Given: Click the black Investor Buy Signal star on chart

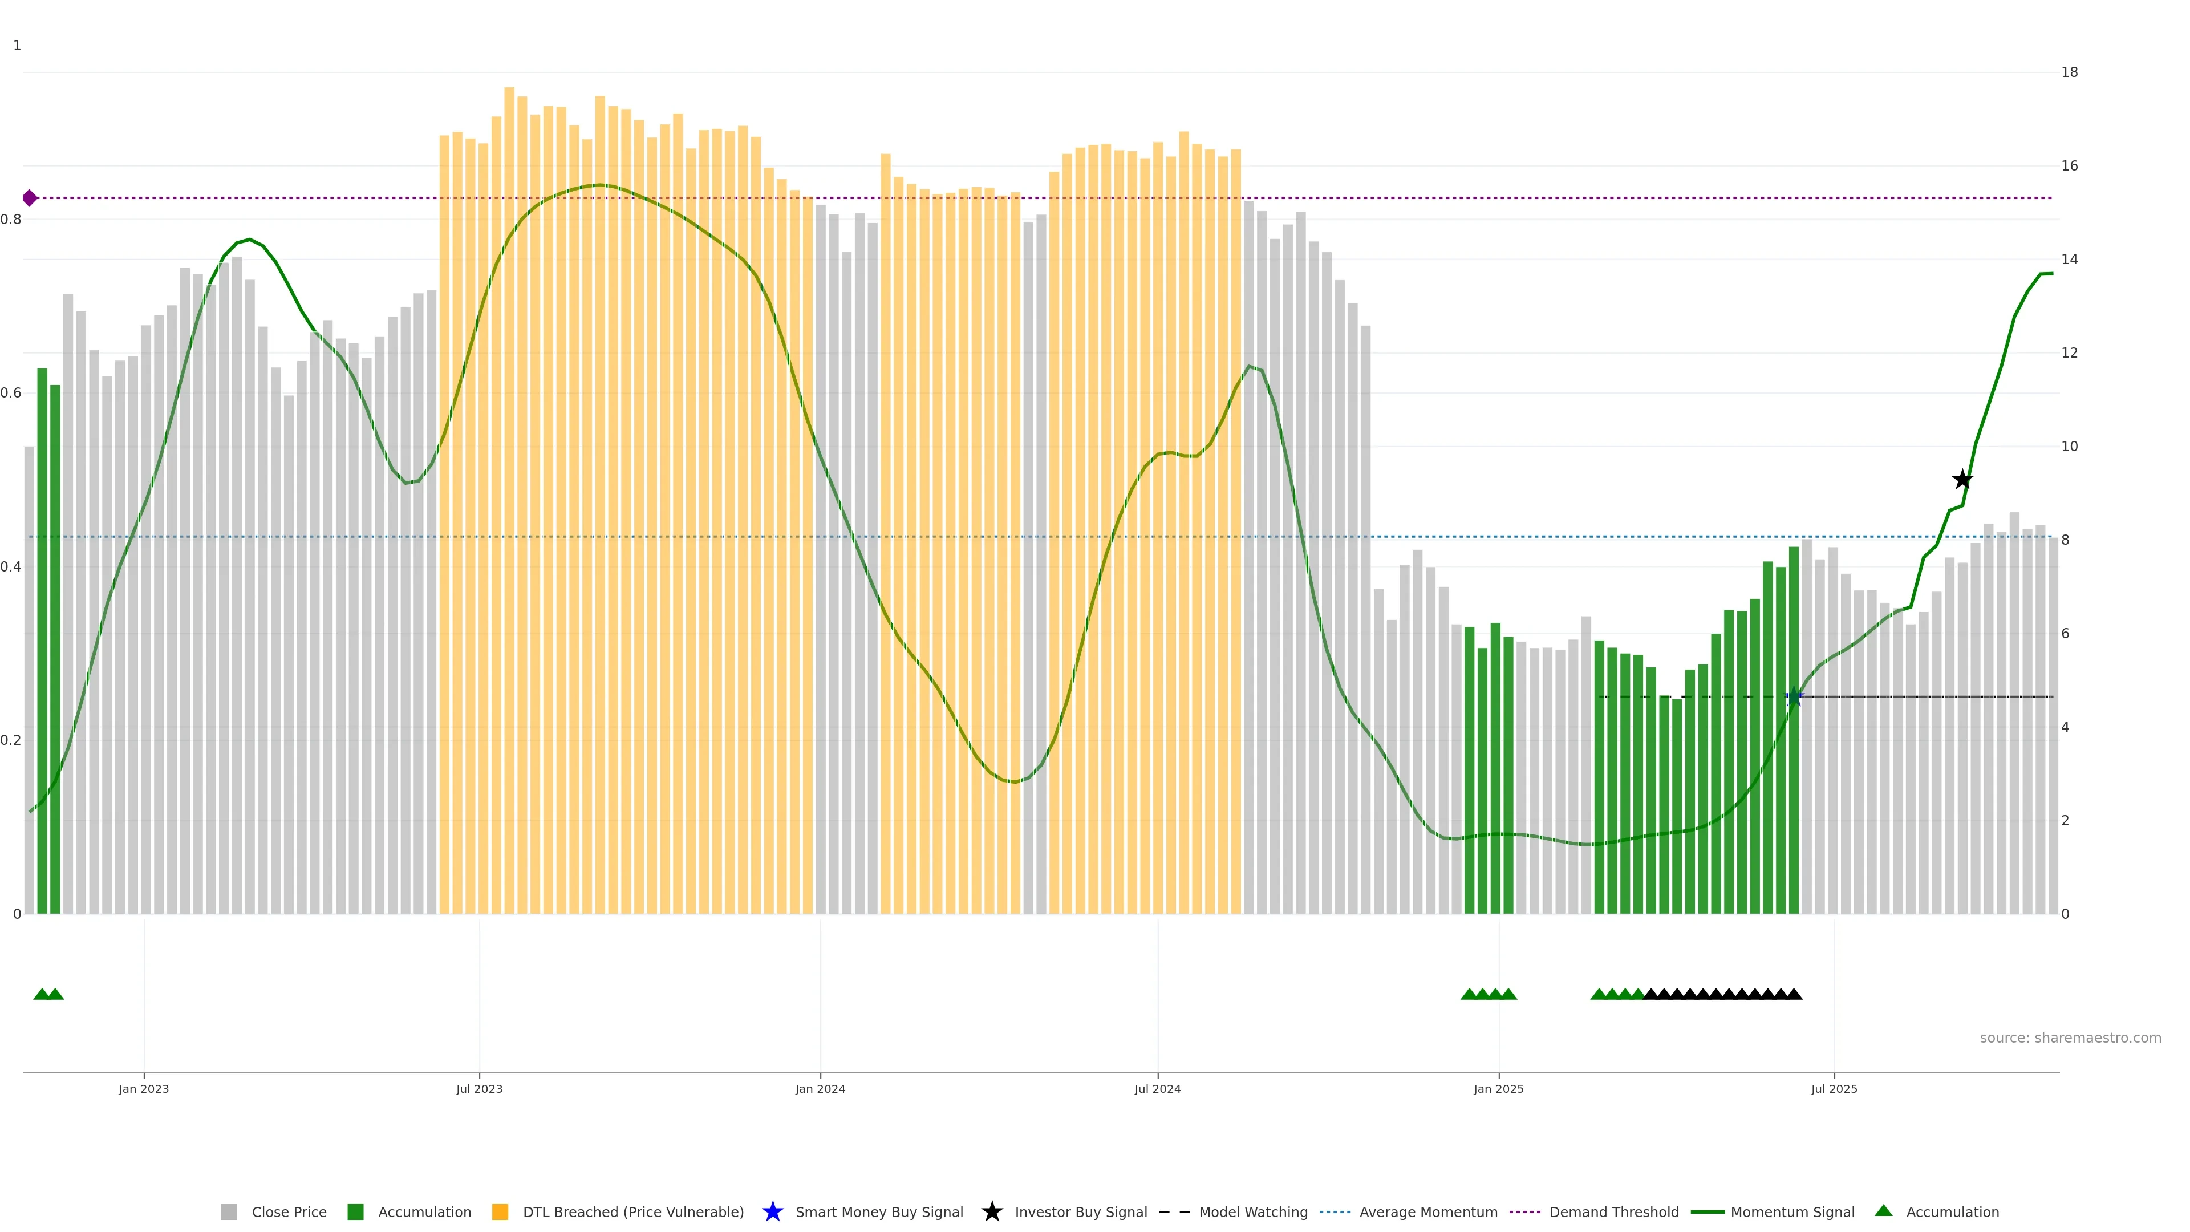Looking at the screenshot, I should tap(1961, 480).
